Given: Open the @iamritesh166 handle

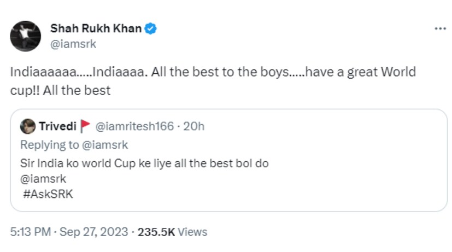Looking at the screenshot, I should point(134,127).
